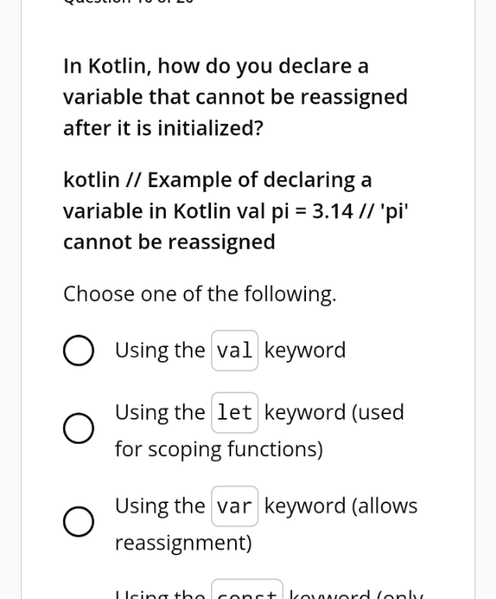Select the radio button for val keyword
Viewport: 496px width, 599px height.
(79, 350)
